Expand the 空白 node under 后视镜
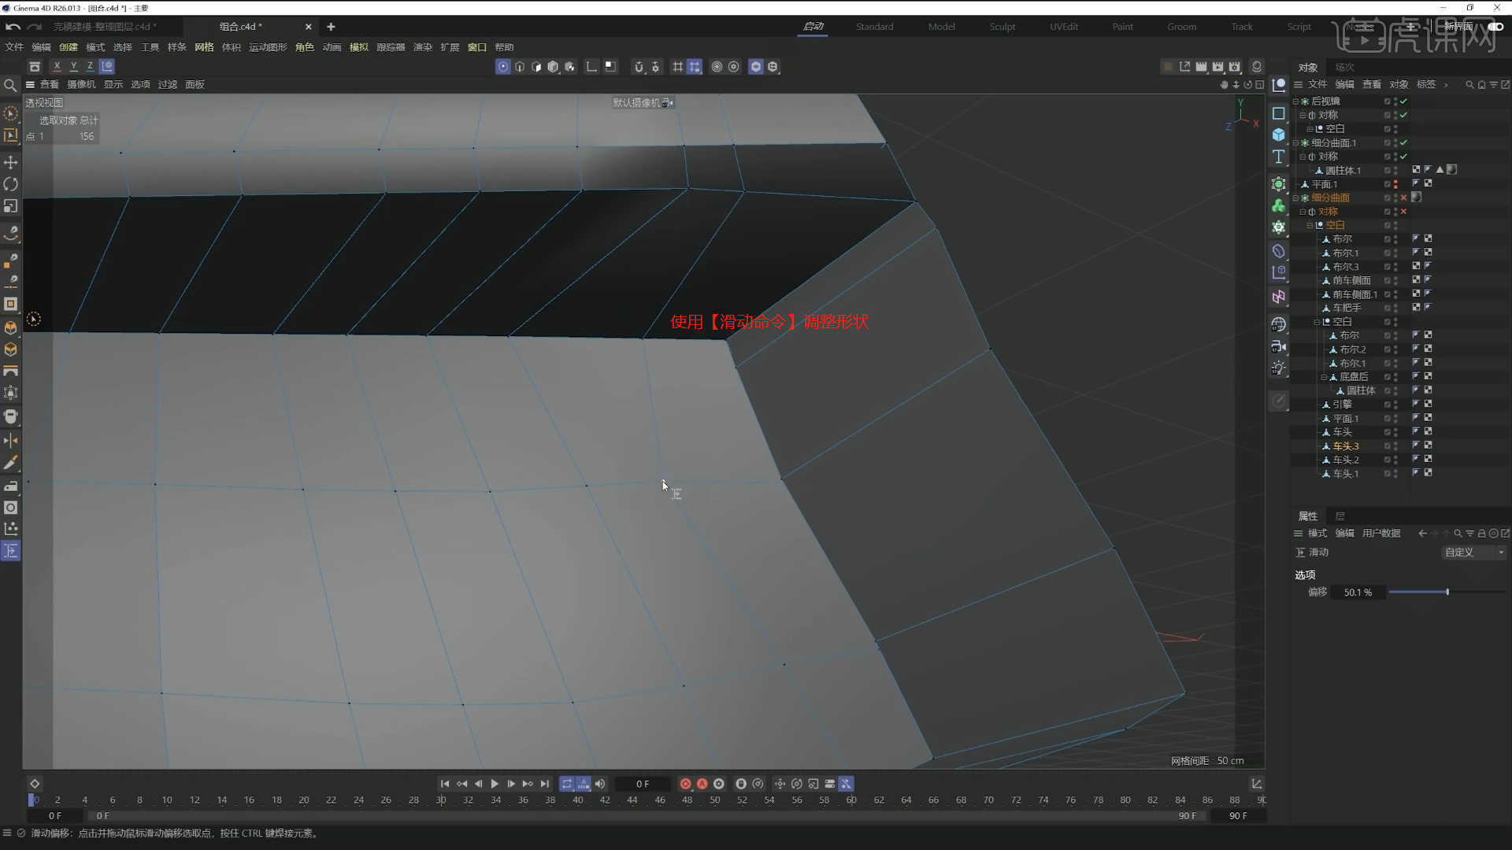The width and height of the screenshot is (1512, 850). [1310, 129]
